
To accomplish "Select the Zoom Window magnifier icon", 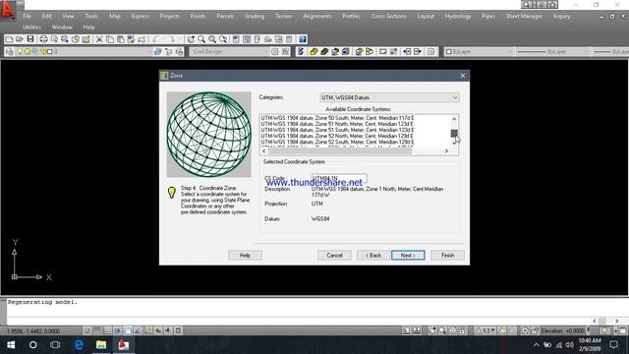I will (212, 39).
